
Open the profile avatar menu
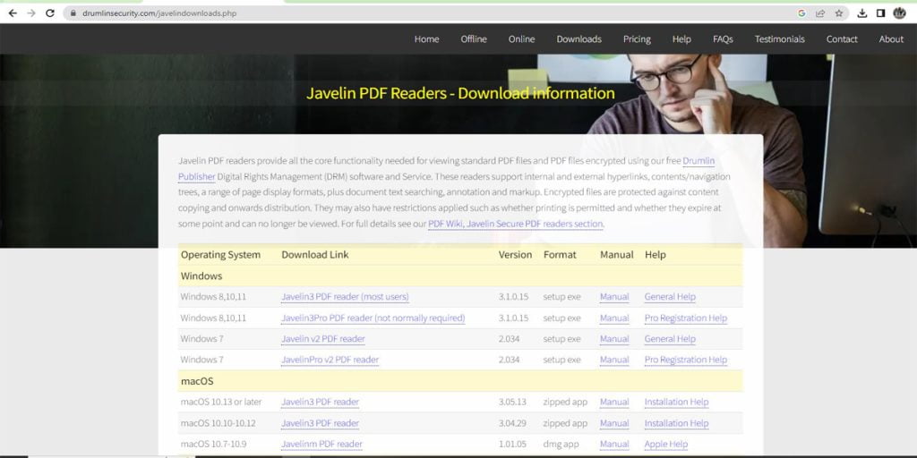pos(899,13)
